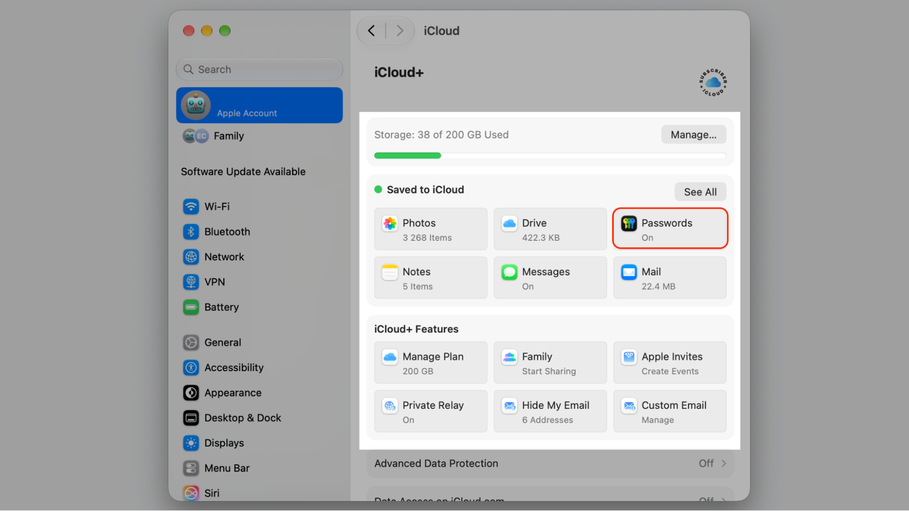Click the Family sharing icon
909x511 pixels.
click(x=509, y=357)
